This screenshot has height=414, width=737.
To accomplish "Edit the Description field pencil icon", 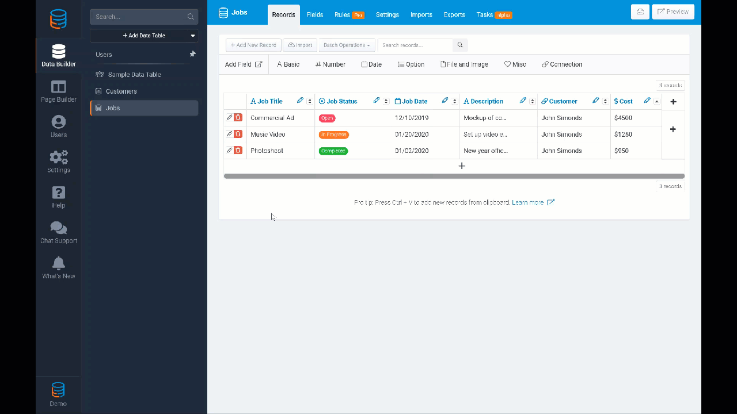I will pos(523,101).
